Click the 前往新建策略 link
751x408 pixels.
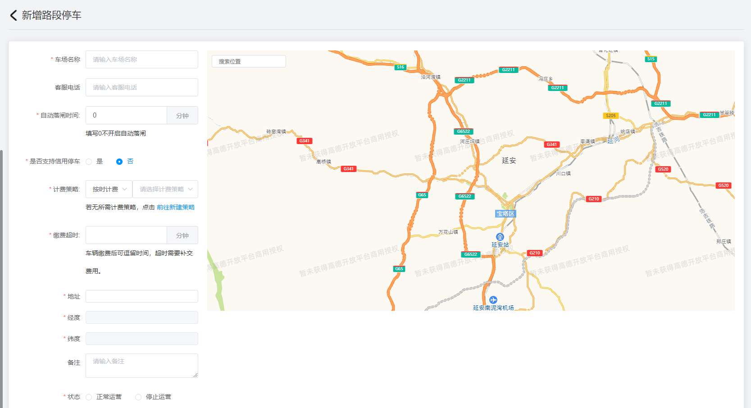176,207
